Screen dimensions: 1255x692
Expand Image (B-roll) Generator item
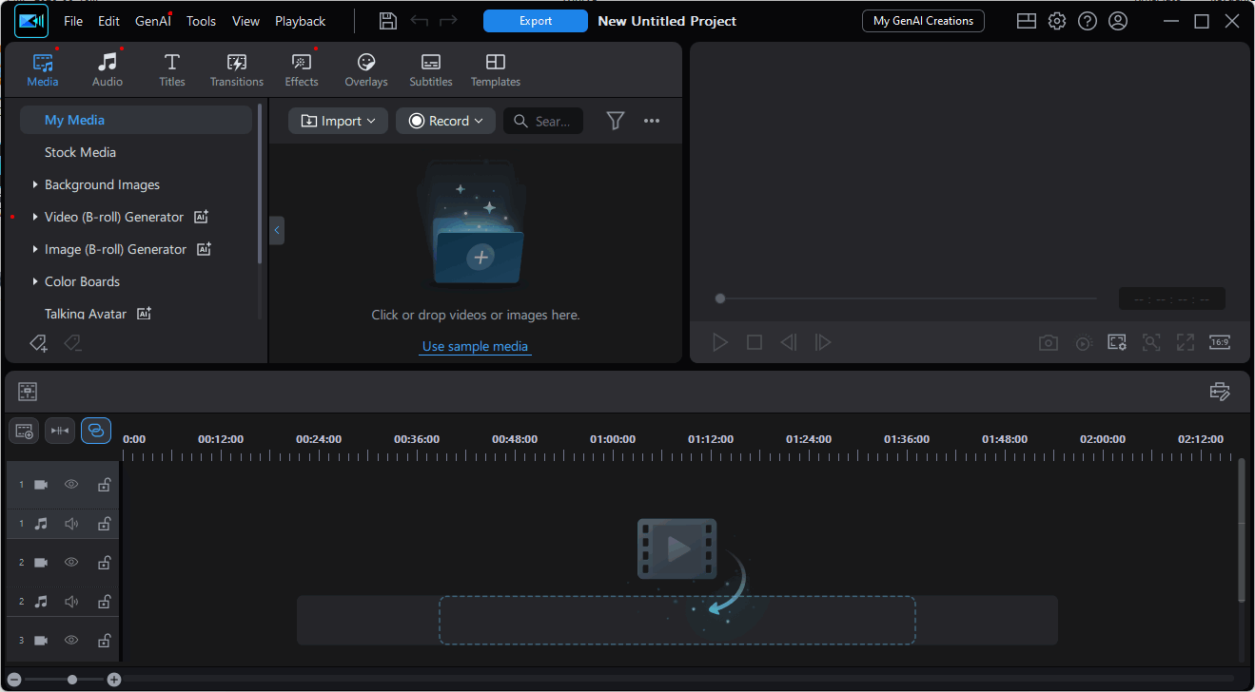35,249
